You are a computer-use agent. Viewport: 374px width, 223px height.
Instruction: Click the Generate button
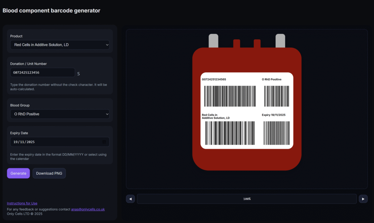pos(18,173)
